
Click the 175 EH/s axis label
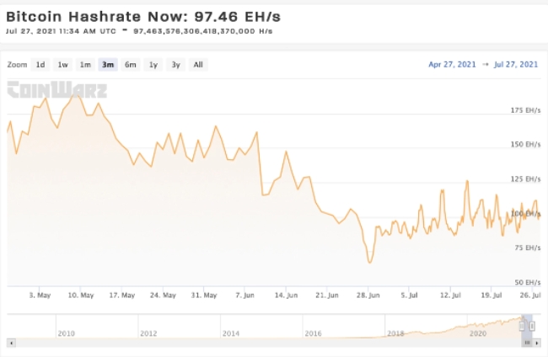click(525, 110)
